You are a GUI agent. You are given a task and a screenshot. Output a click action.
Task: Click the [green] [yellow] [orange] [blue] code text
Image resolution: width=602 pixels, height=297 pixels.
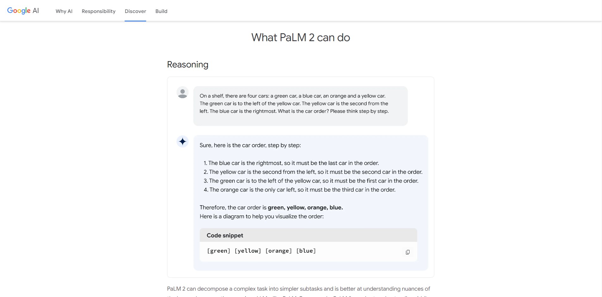pyautogui.click(x=261, y=251)
